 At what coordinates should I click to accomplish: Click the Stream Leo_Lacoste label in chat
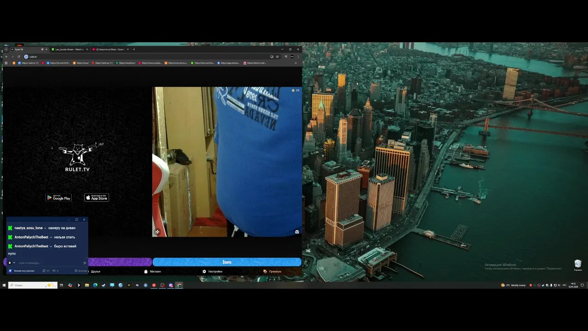point(24,271)
